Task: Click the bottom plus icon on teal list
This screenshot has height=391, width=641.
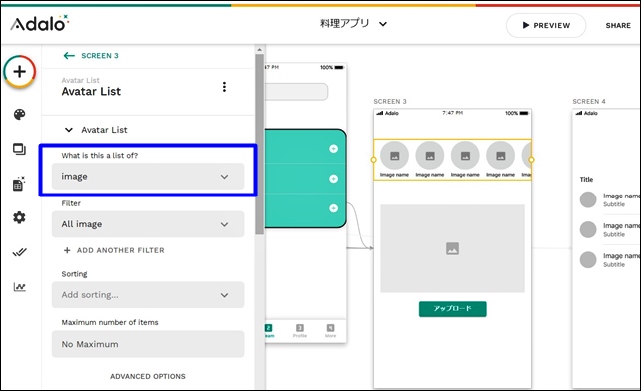Action: [x=334, y=208]
